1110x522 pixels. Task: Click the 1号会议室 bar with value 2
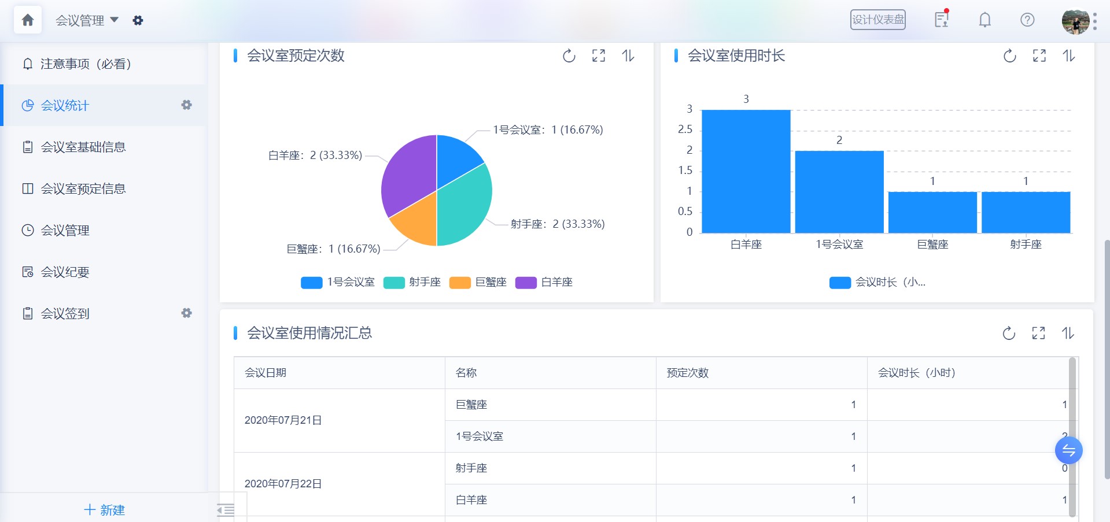click(839, 192)
